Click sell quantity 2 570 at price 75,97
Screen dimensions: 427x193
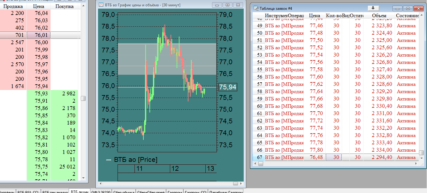tap(17, 65)
